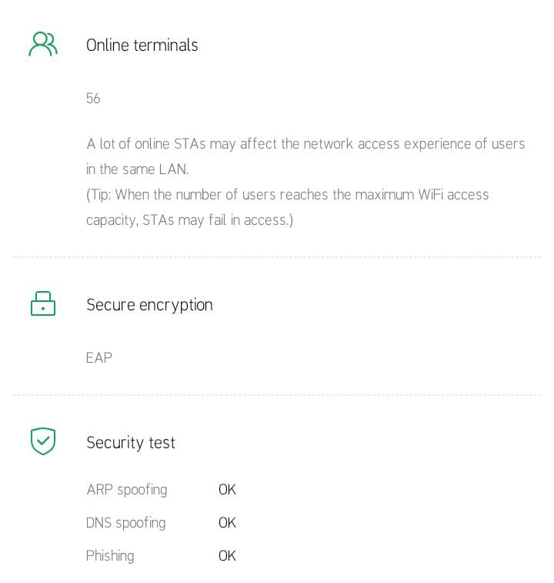Click the Phishing label
The height and width of the screenshot is (583, 554).
(x=110, y=556)
